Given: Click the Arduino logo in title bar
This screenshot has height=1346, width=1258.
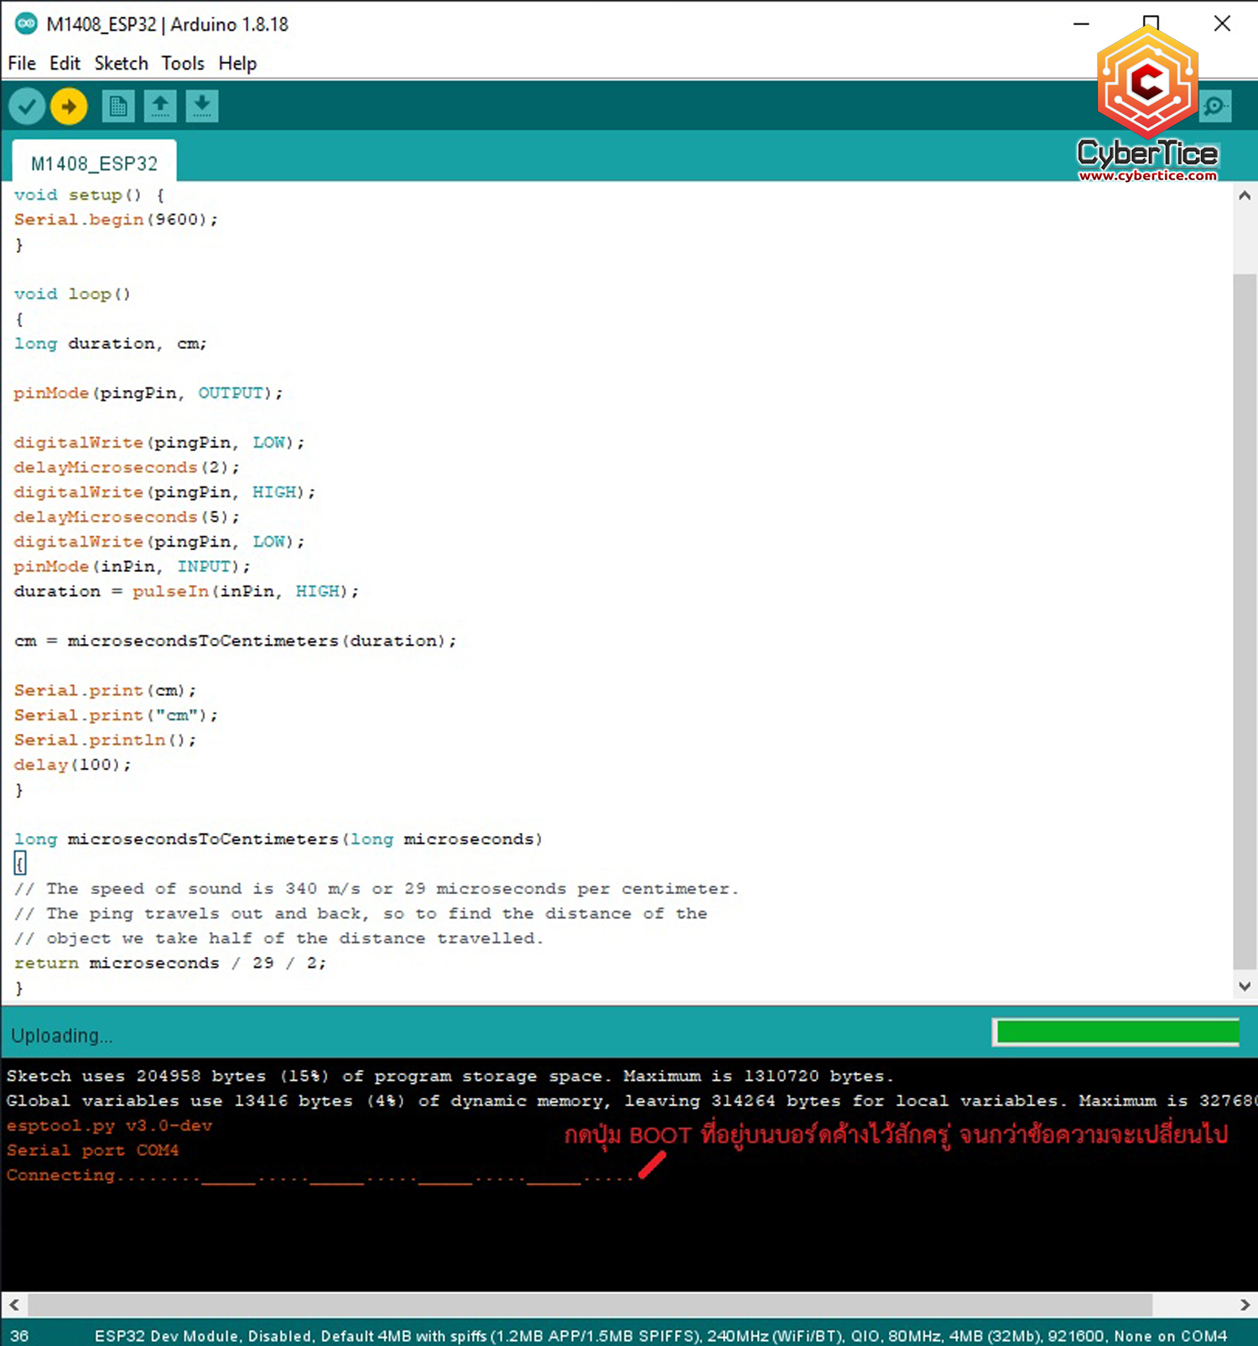Looking at the screenshot, I should [x=26, y=23].
